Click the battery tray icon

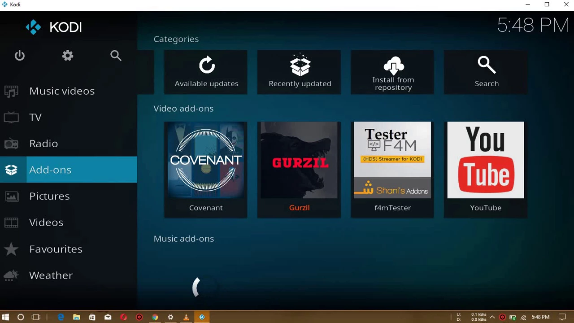click(x=513, y=317)
